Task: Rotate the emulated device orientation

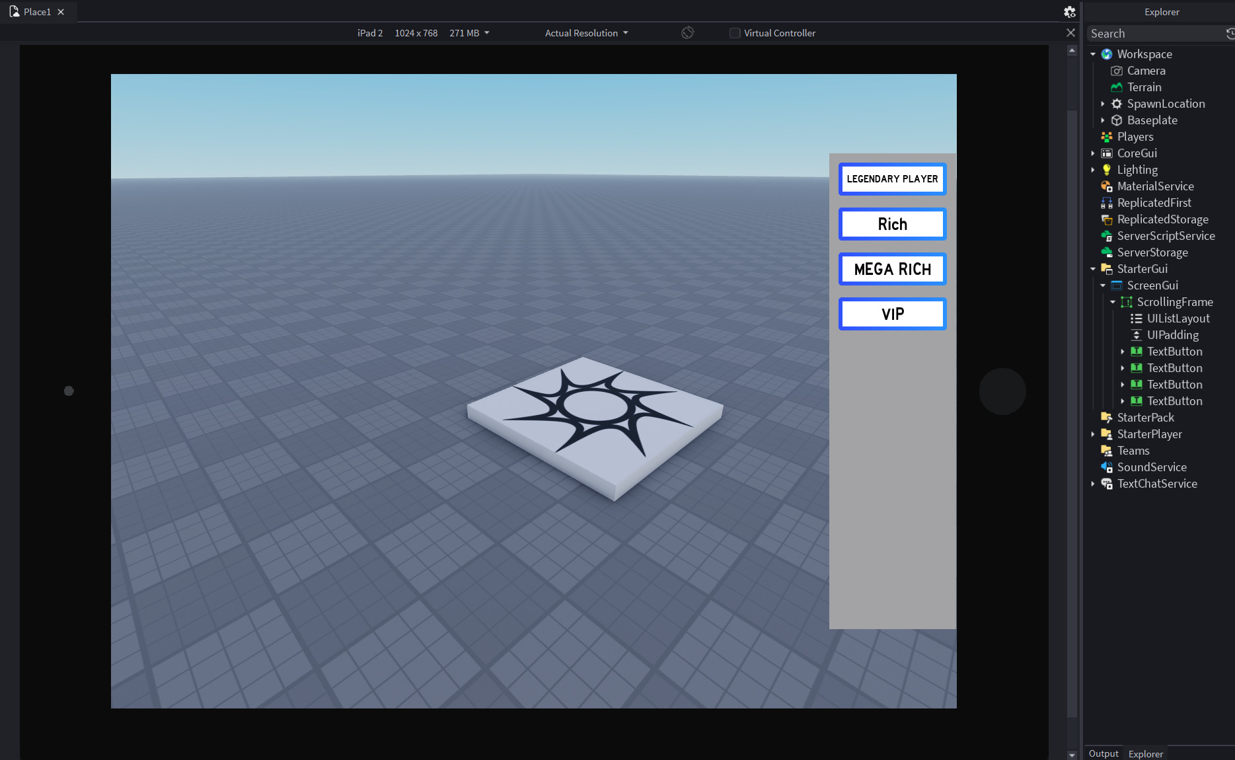Action: tap(688, 33)
